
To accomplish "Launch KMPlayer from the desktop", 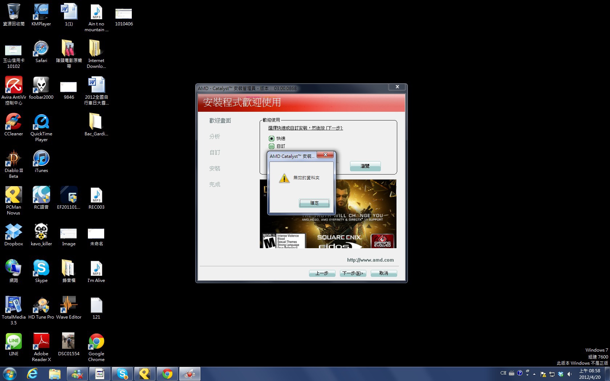I will 41,15.
